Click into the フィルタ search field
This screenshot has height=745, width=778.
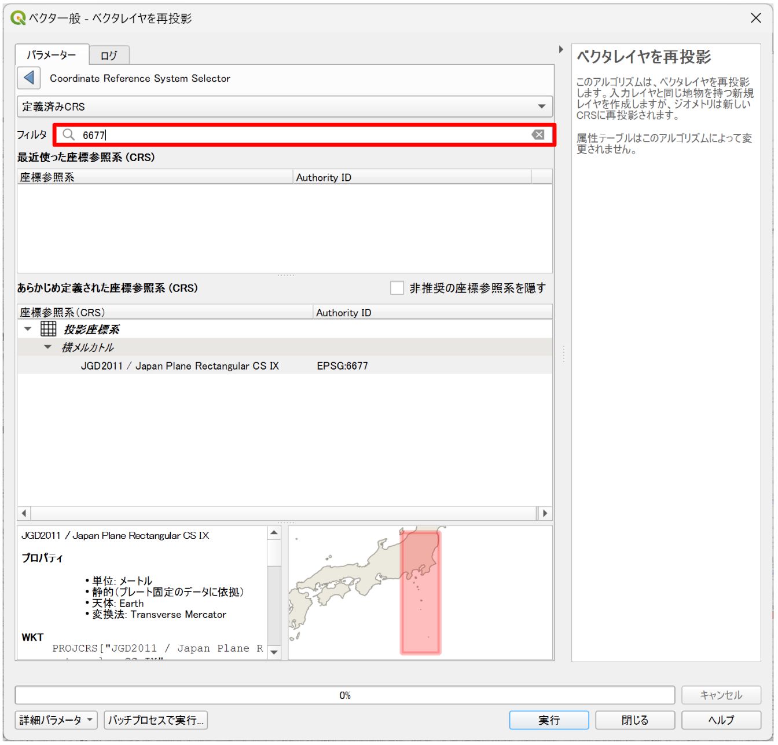[x=305, y=135]
